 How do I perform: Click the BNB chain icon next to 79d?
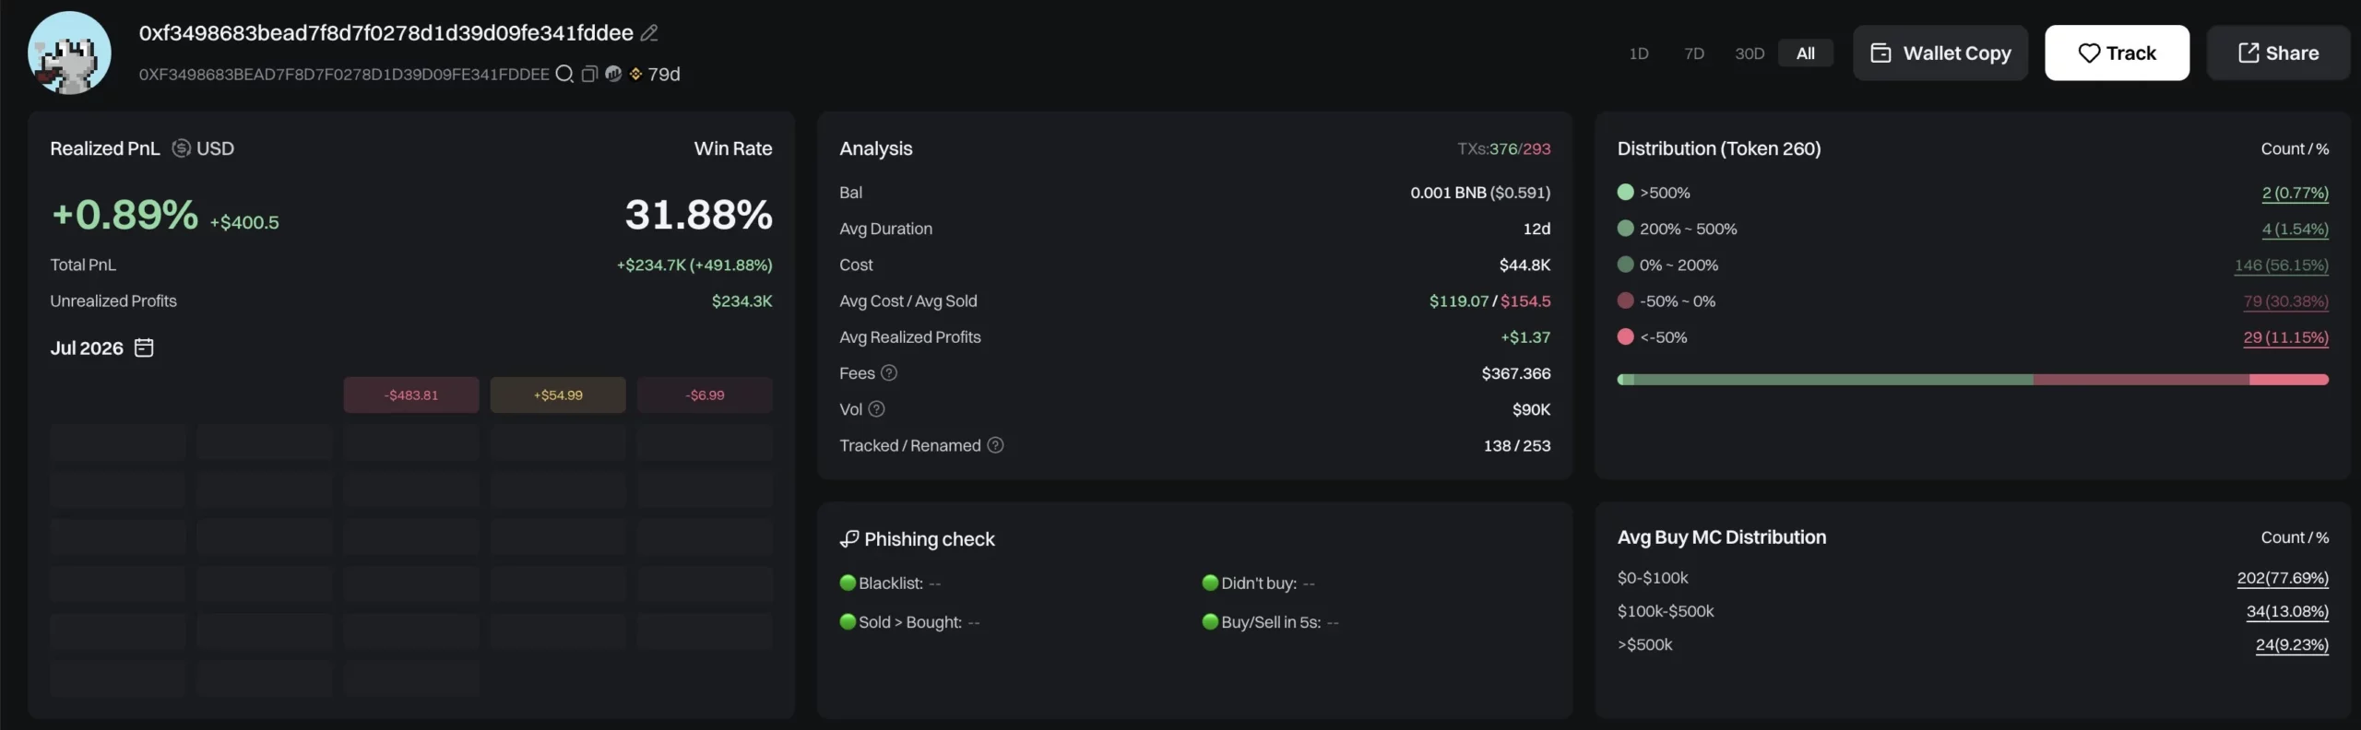635,74
